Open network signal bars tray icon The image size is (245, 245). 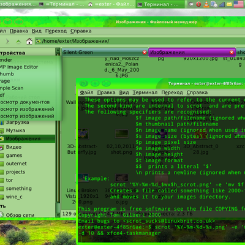(x=222, y=4)
